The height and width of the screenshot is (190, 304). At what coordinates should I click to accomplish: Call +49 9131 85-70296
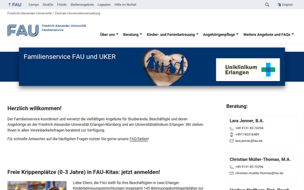pyautogui.click(x=249, y=167)
